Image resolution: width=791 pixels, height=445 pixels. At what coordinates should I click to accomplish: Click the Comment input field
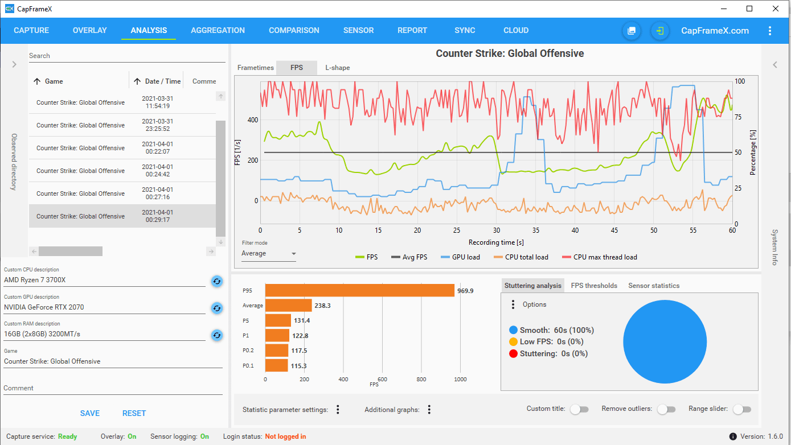113,388
